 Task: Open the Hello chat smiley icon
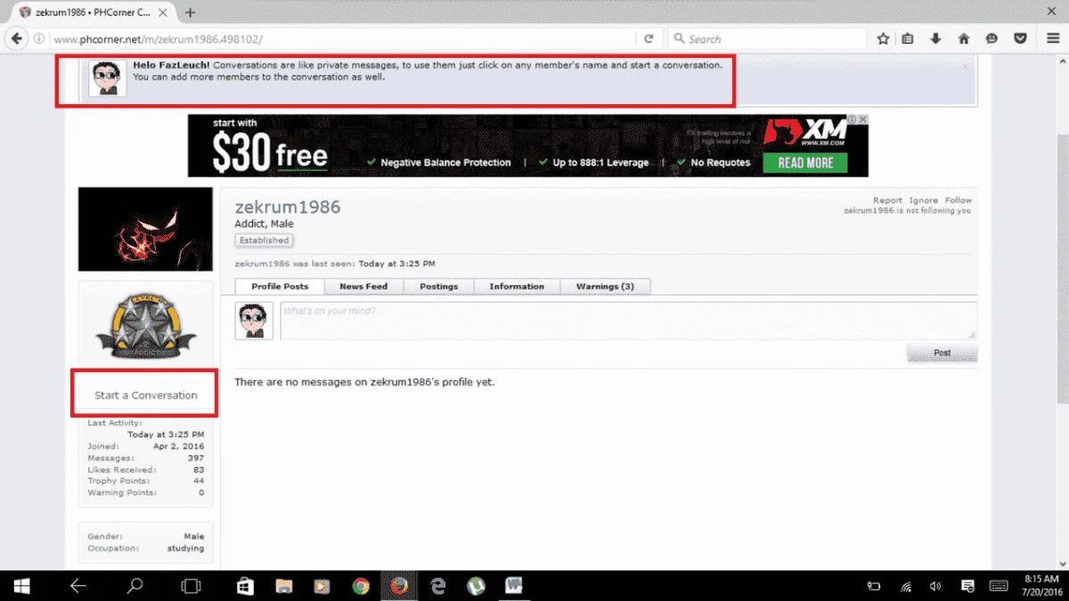tap(991, 38)
